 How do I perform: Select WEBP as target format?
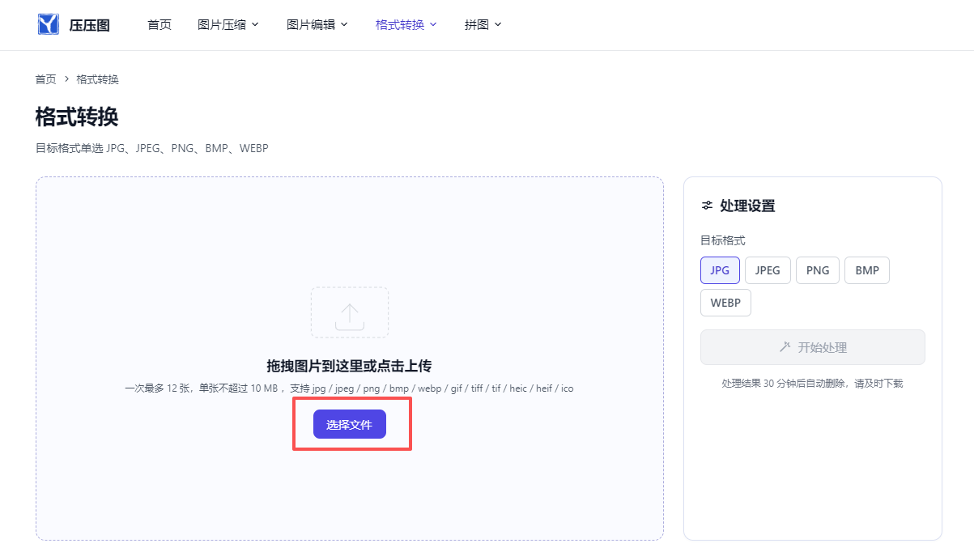pos(725,303)
